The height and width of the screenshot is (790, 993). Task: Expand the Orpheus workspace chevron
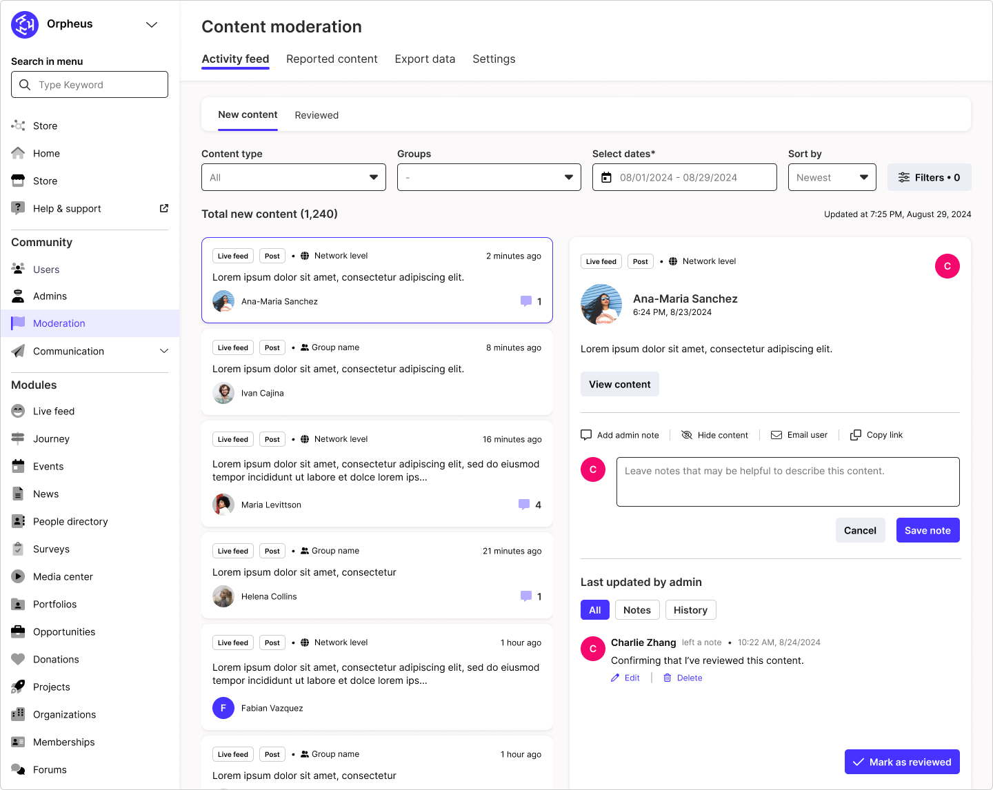point(152,25)
